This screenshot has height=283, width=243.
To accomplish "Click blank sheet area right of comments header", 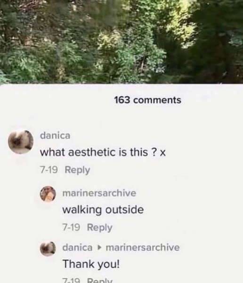I will pyautogui.click(x=212, y=100).
